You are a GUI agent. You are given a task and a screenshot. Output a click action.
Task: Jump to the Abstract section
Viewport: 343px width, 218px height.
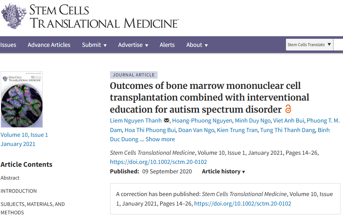[x=10, y=178]
